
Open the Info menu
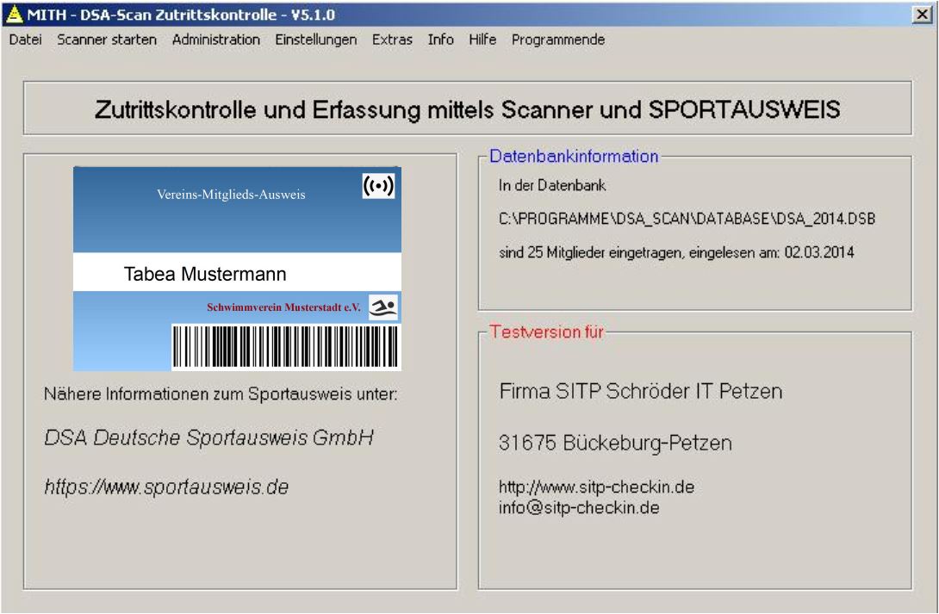pyautogui.click(x=441, y=40)
